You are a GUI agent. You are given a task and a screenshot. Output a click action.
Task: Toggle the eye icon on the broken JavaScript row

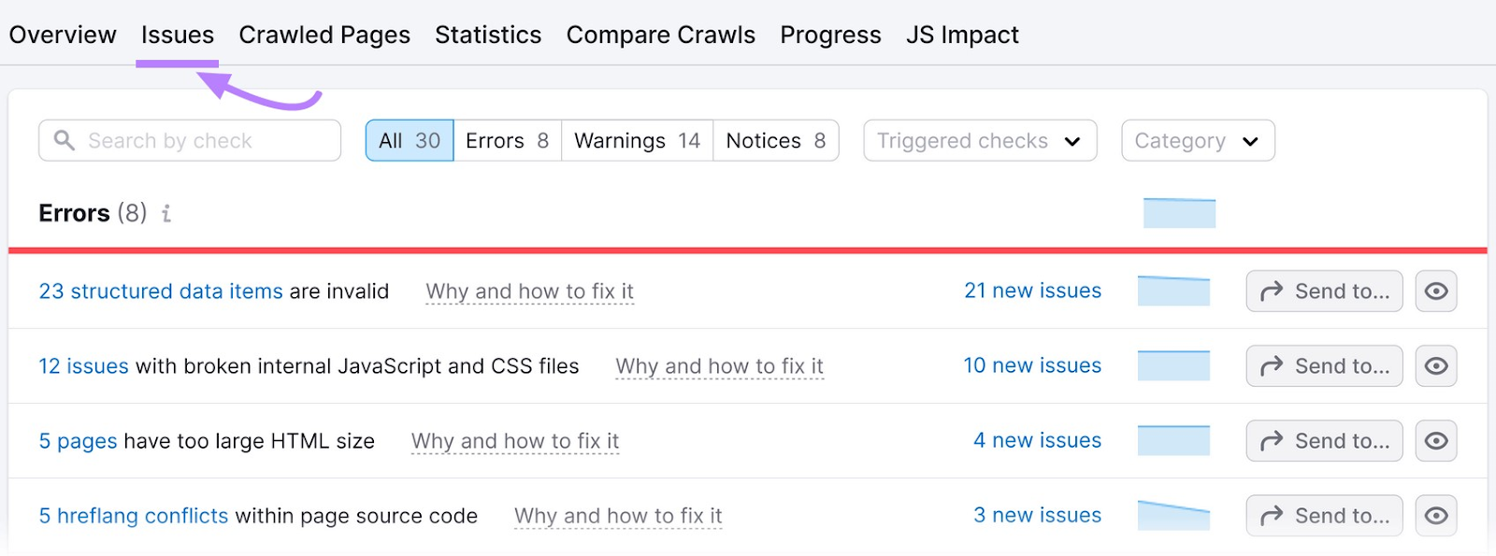click(1436, 365)
